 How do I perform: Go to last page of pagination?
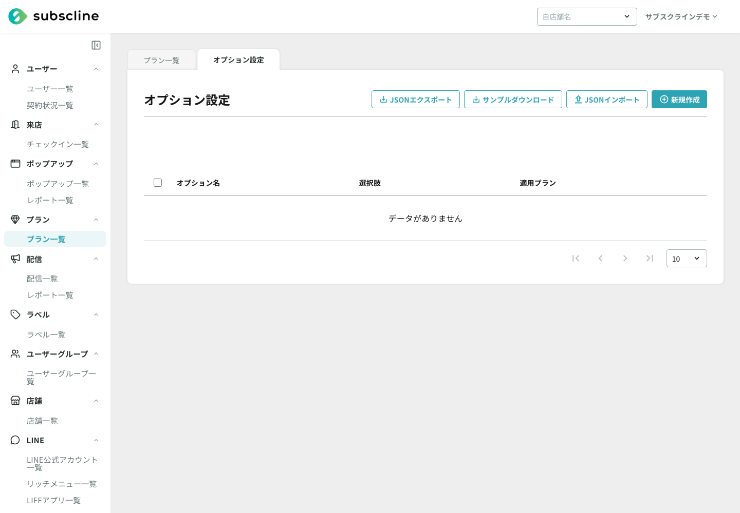(x=650, y=258)
